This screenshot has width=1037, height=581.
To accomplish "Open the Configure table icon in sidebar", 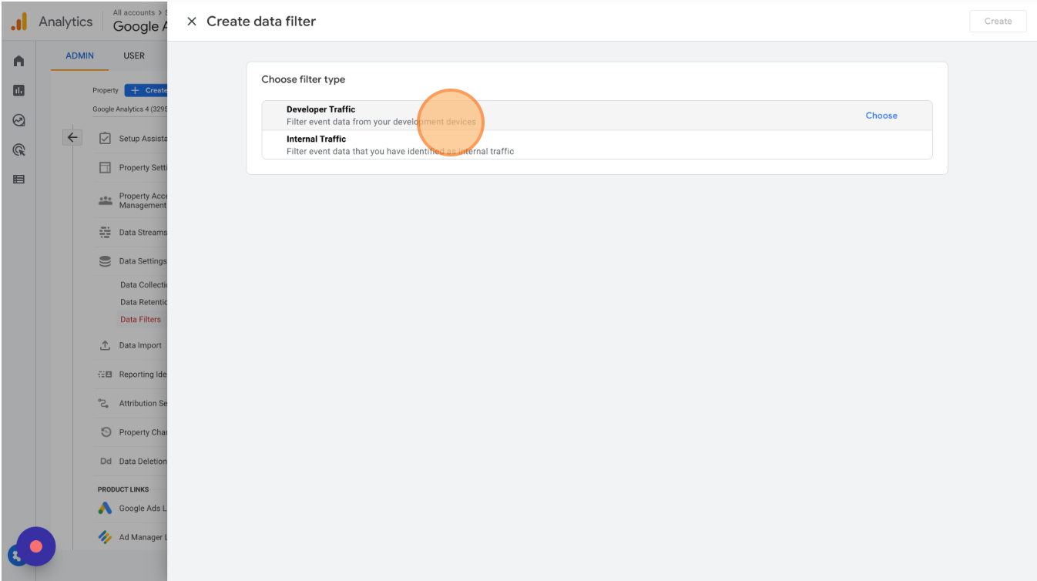I will 19,180.
